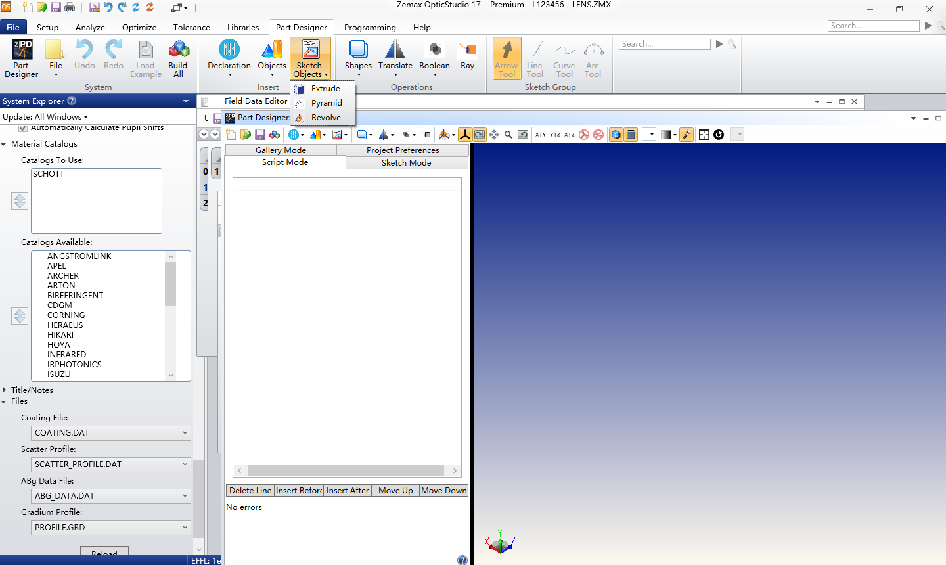Viewport: 946px width, 565px height.
Task: Toggle the dark cylinder display button
Action: pos(631,135)
